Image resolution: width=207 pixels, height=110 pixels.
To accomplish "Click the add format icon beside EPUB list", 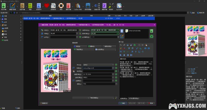I will 151,31.
